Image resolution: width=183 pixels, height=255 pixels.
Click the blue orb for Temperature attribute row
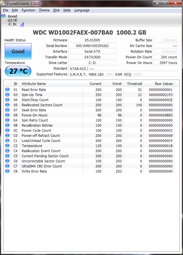(7, 146)
